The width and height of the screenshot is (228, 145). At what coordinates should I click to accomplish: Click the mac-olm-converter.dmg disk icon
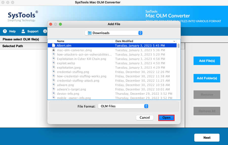click(x=54, y=50)
